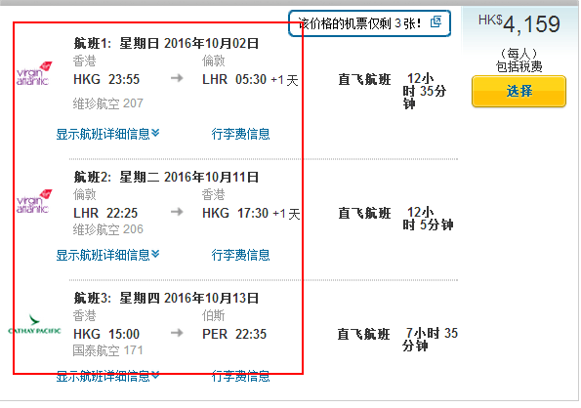Click departure HKG 15:00
The image size is (581, 408).
click(106, 335)
